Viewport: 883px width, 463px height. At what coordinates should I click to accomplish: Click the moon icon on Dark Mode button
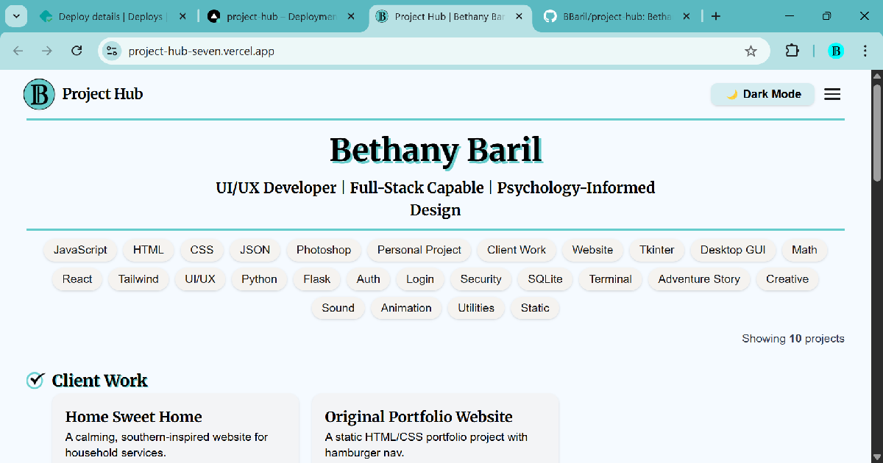[732, 94]
